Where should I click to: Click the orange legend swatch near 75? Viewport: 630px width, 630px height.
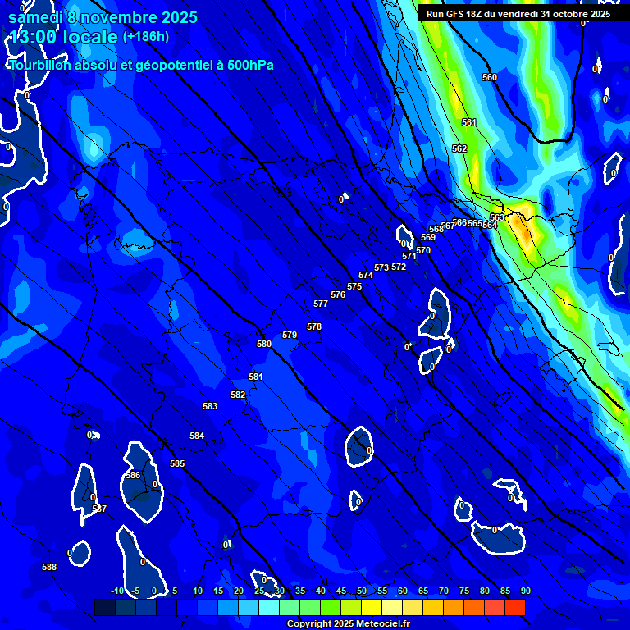pyautogui.click(x=473, y=607)
